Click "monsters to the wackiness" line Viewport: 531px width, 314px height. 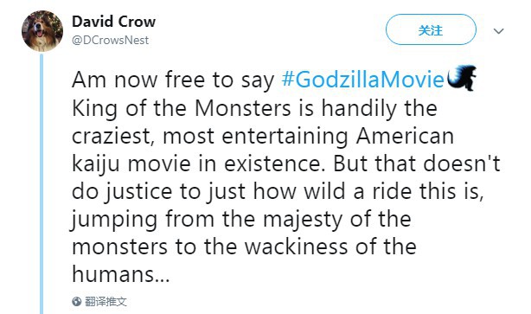[x=210, y=247]
